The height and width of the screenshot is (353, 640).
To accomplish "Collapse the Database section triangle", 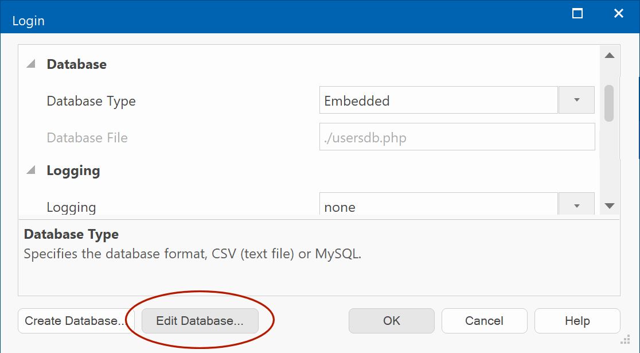I will tap(31, 64).
